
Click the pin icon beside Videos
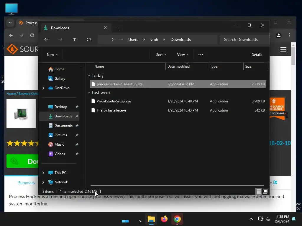(x=77, y=154)
